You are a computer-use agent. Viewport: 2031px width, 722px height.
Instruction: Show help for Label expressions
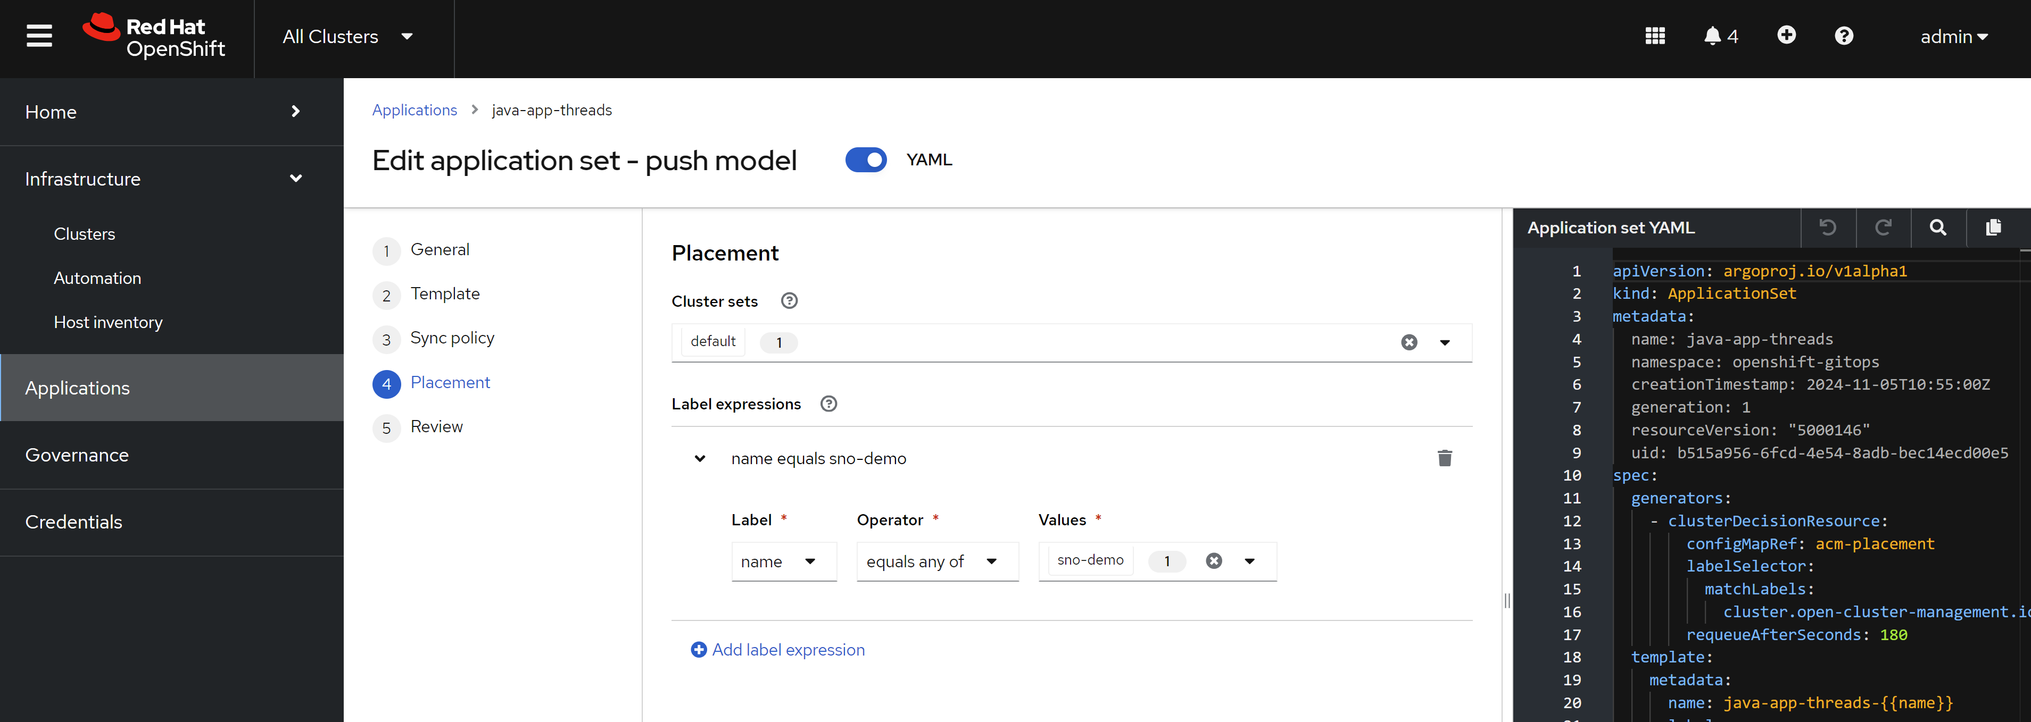pos(828,404)
